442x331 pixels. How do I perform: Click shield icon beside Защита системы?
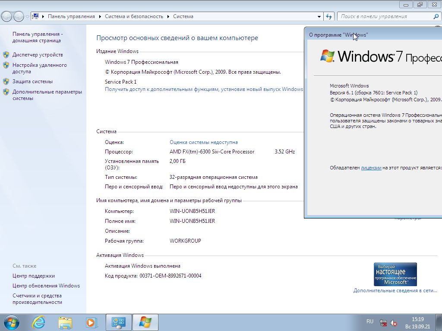(6, 81)
